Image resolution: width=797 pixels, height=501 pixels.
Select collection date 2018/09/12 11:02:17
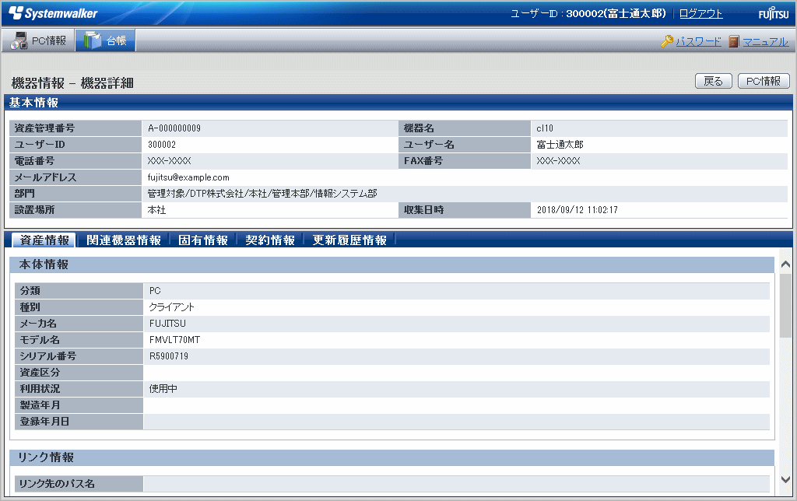click(577, 210)
